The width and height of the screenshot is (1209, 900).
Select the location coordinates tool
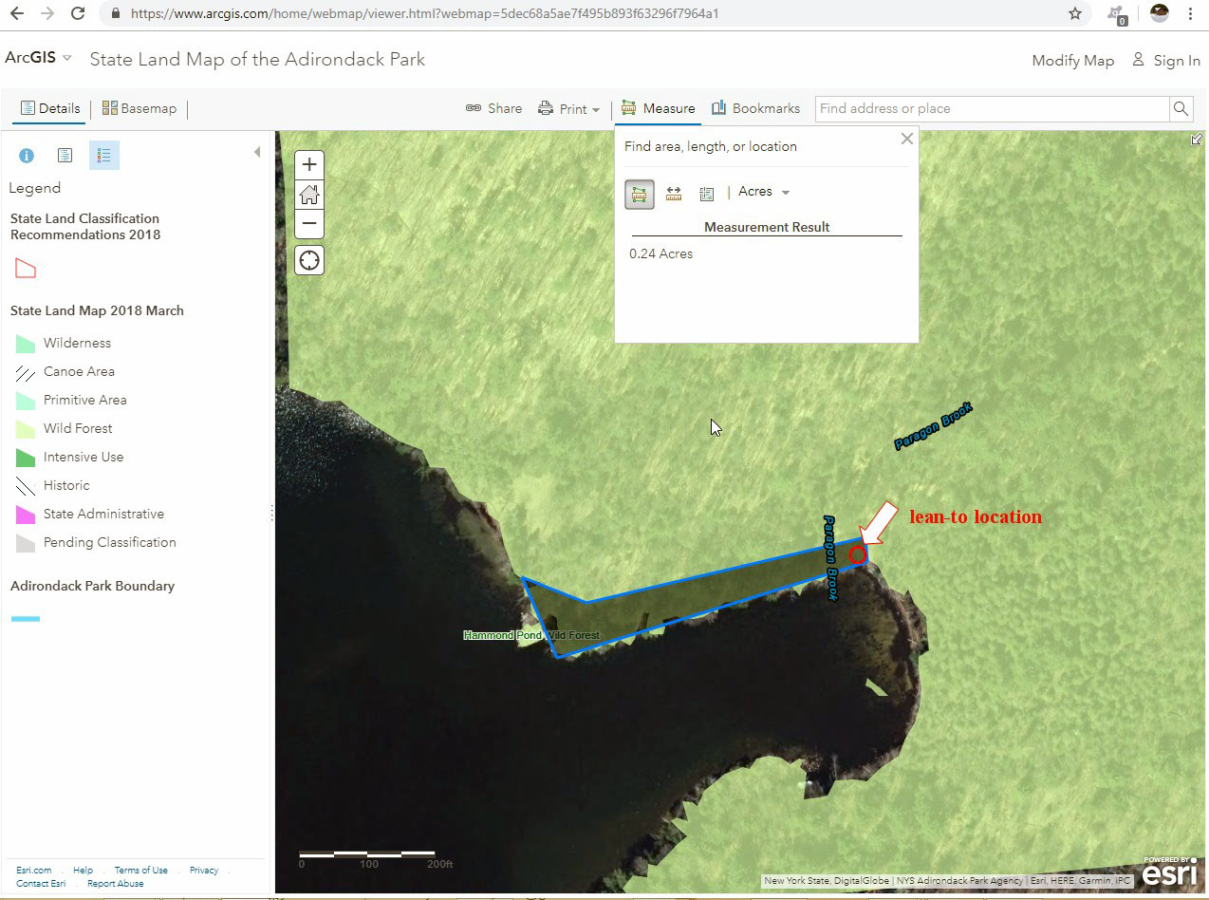[706, 194]
